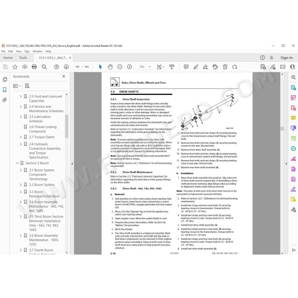Open 2.8 Hydraulic Connection Assembly bookmark
Image resolution: width=298 pixels, height=298 pixels.
tap(45, 151)
